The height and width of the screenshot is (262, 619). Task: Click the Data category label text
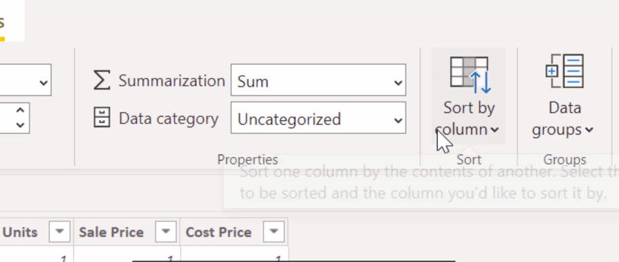coord(168,118)
